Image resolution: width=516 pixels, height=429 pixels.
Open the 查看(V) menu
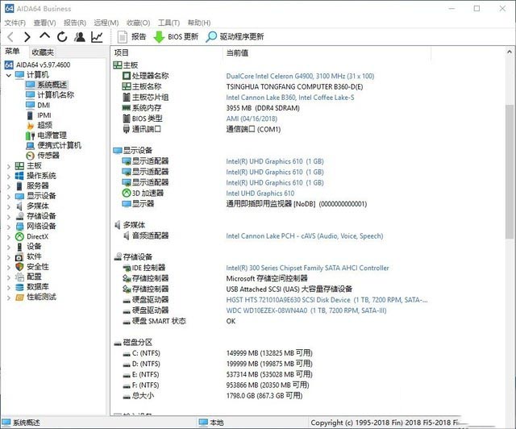coord(44,23)
